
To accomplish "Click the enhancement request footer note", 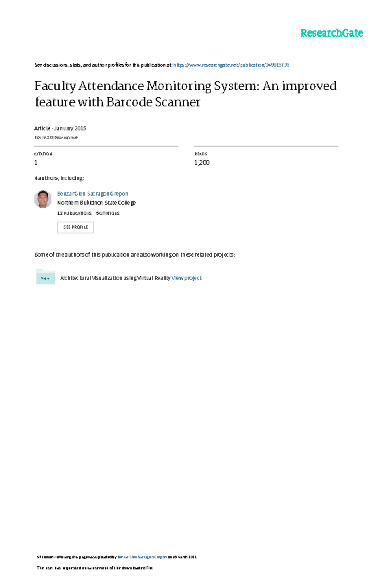I will 95,568.
